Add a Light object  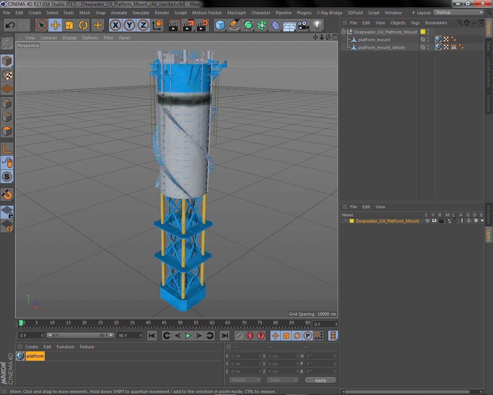click(317, 25)
